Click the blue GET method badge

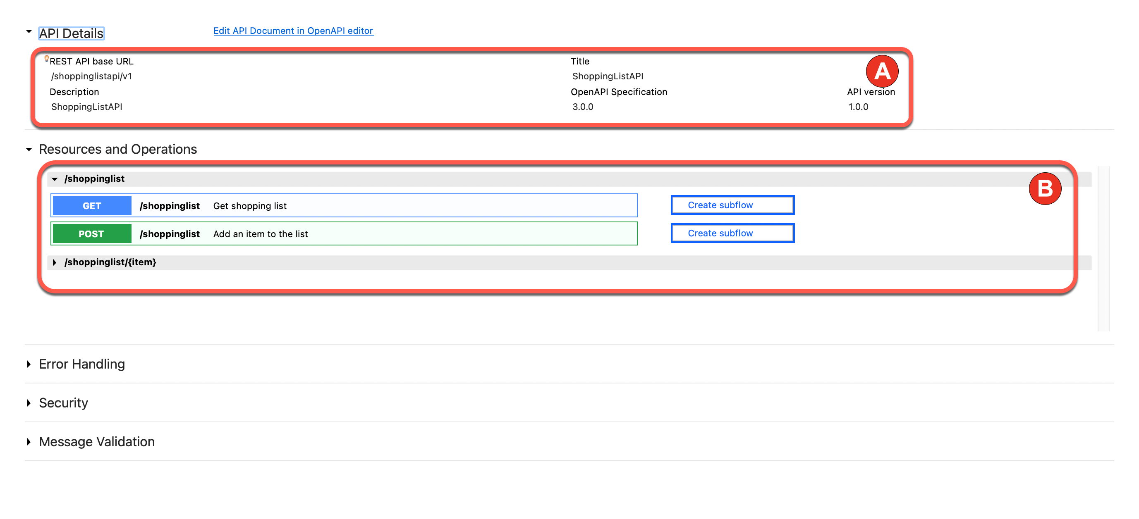(x=92, y=206)
